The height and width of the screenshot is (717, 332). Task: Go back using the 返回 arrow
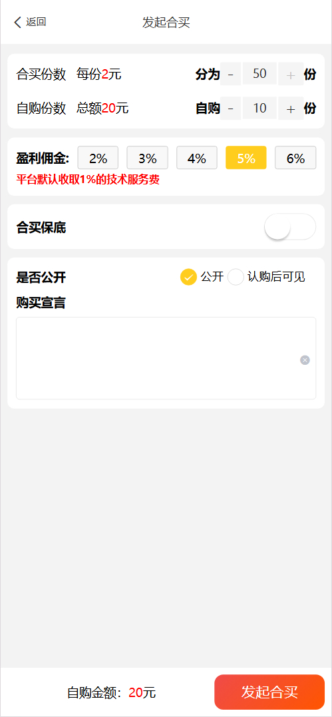click(18, 22)
